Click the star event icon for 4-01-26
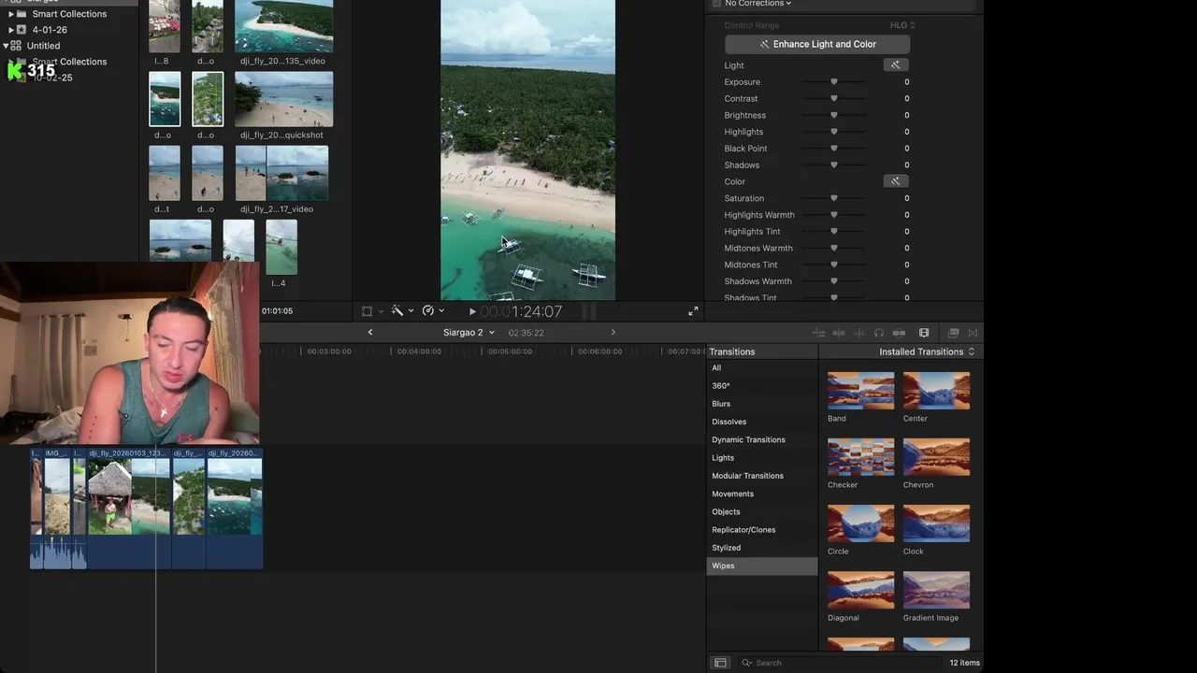Viewport: 1197px width, 673px height. tap(22, 30)
